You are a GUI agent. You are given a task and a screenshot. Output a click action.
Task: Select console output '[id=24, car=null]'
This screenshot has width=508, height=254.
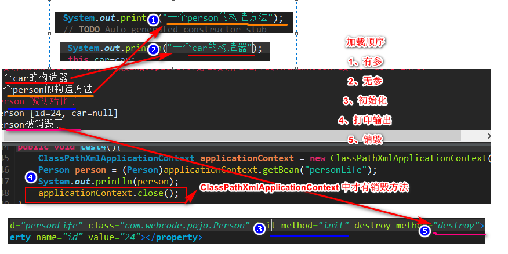point(72,113)
